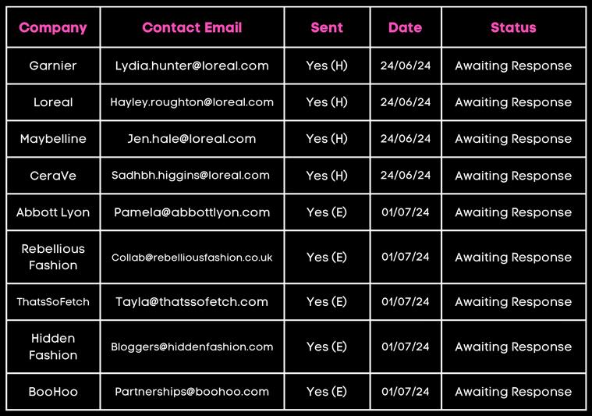Select the Rebellious Fashion company cell
Viewport: 592px width, 416px height.
[53, 257]
